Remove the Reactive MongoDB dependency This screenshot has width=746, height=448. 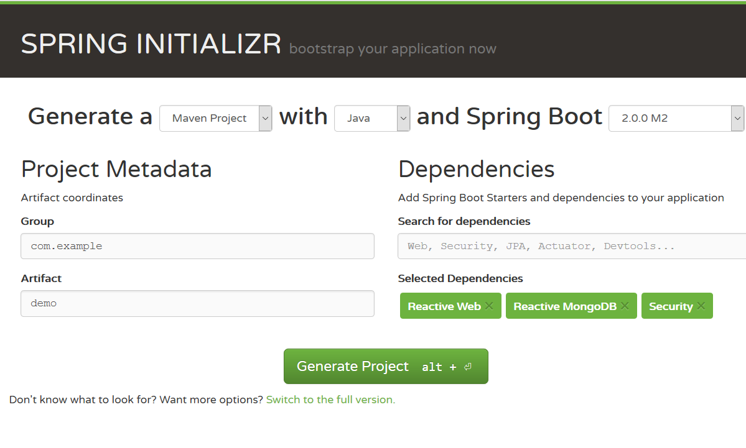624,305
